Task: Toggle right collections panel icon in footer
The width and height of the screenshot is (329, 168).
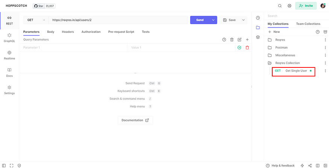Action: (x=325, y=166)
